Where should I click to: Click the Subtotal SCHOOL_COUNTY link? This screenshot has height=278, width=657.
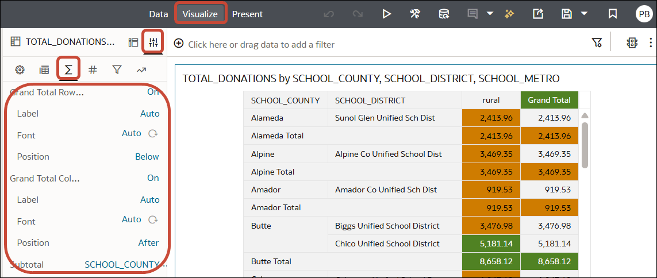pyautogui.click(x=122, y=265)
